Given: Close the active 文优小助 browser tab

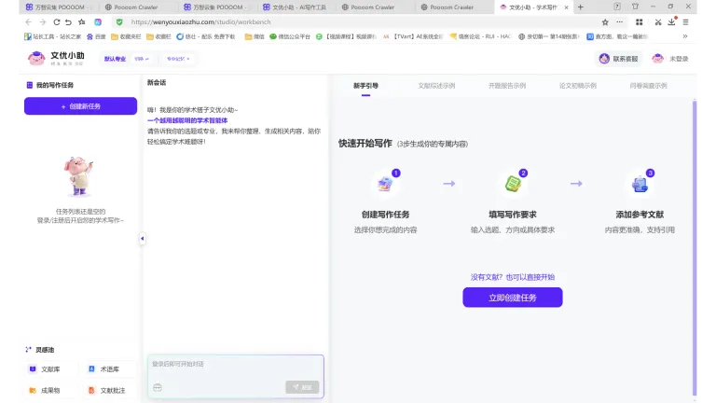Looking at the screenshot, I should click(x=566, y=7).
